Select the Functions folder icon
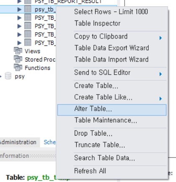 click(18, 68)
